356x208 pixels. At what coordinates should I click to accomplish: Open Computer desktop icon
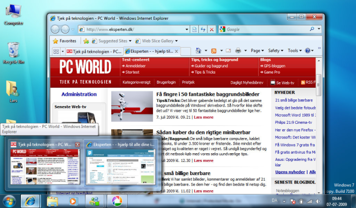coord(14,14)
